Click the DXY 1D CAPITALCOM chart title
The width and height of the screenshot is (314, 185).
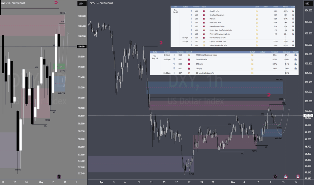click(x=13, y=3)
